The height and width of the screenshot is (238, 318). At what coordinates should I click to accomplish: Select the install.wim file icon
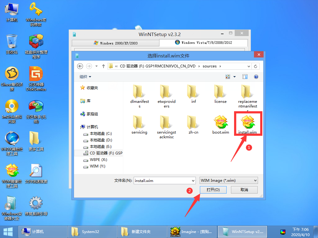pos(247,121)
